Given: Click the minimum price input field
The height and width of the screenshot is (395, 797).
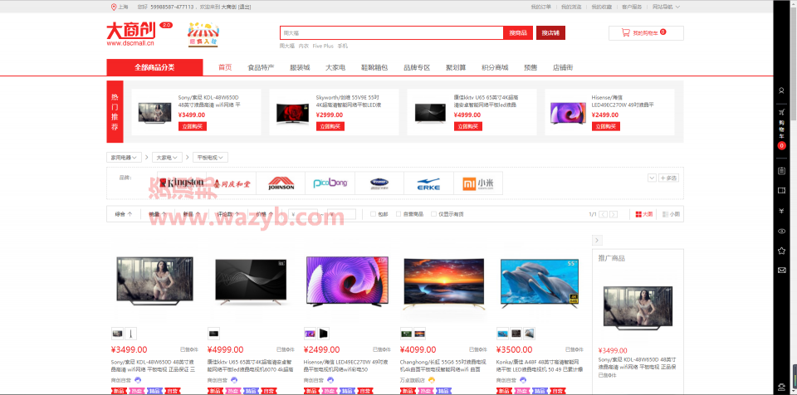Looking at the screenshot, I should click(x=303, y=214).
